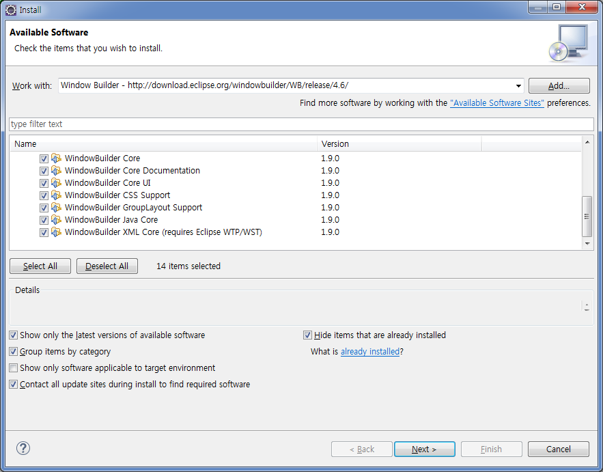Screen dimensions: 603x472
Task: Click the Name column header
Action: click(x=163, y=144)
